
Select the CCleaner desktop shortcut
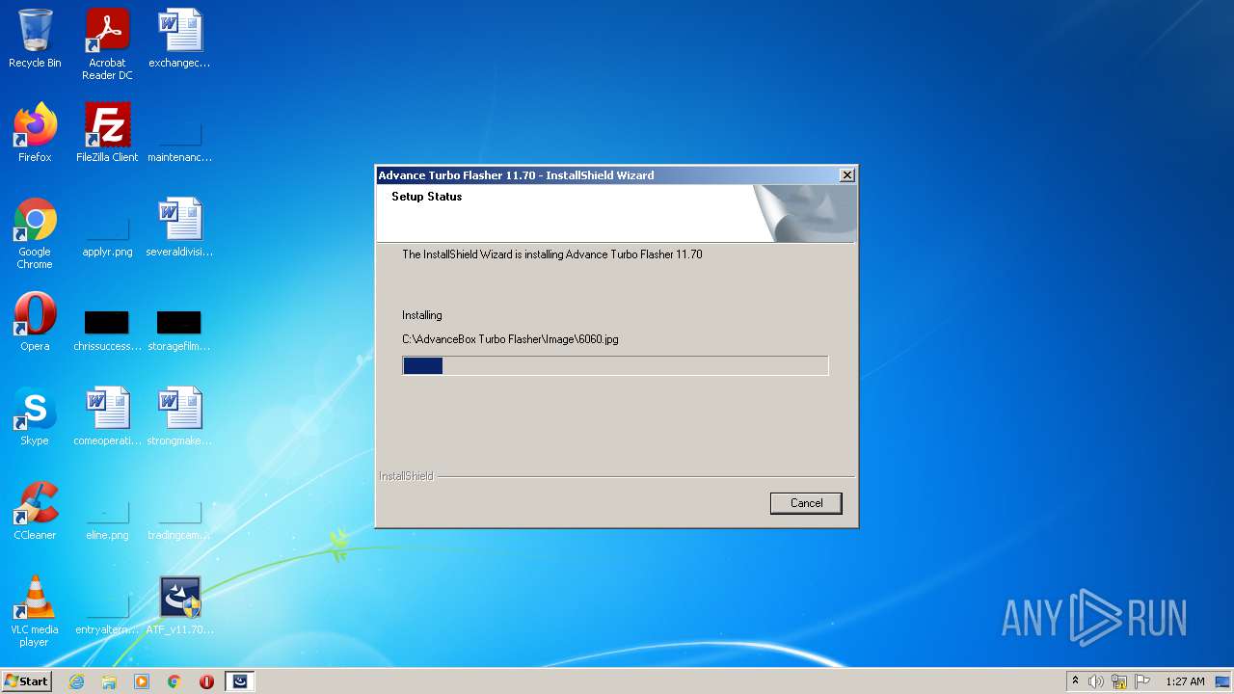coord(35,511)
